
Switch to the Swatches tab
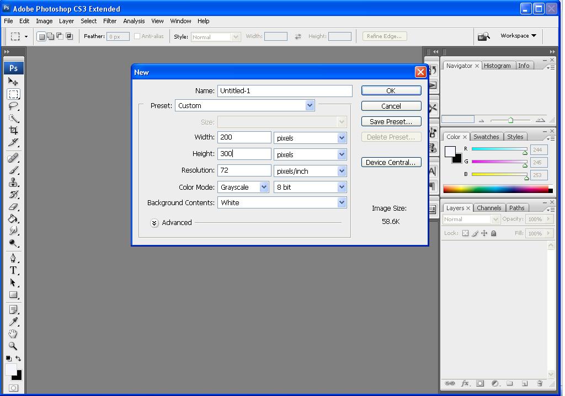pyautogui.click(x=486, y=137)
